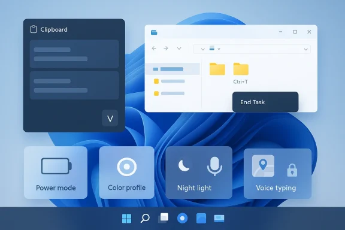
Task: Open recent locations chevron beside forward arrow
Action: 179,49
